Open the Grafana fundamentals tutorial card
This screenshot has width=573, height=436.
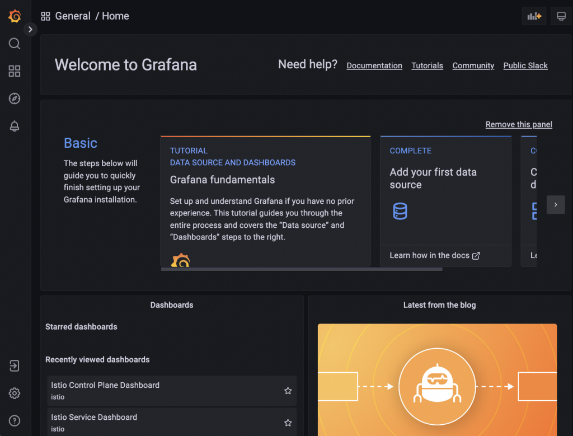click(x=265, y=201)
